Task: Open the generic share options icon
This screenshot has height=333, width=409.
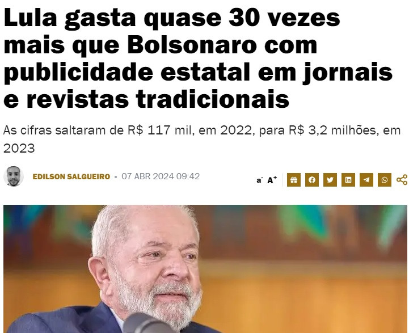Action: [402, 180]
